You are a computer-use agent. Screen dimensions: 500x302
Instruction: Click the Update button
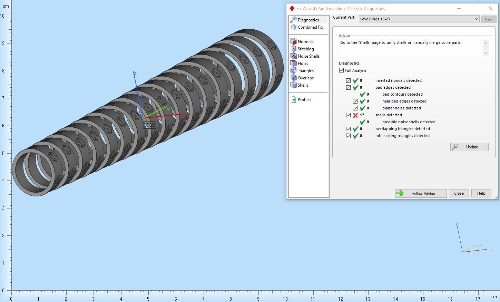click(x=469, y=147)
